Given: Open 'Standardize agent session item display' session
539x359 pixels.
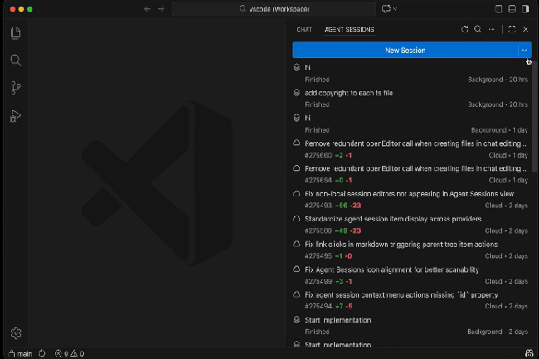Looking at the screenshot, I should (412, 225).
